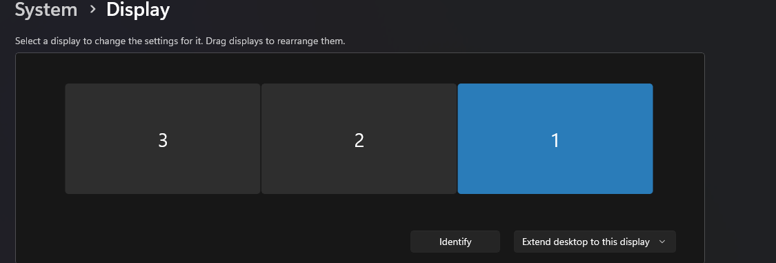Go back to the System breadcrumb
Viewport: 776px width, 263px height.
click(x=46, y=10)
